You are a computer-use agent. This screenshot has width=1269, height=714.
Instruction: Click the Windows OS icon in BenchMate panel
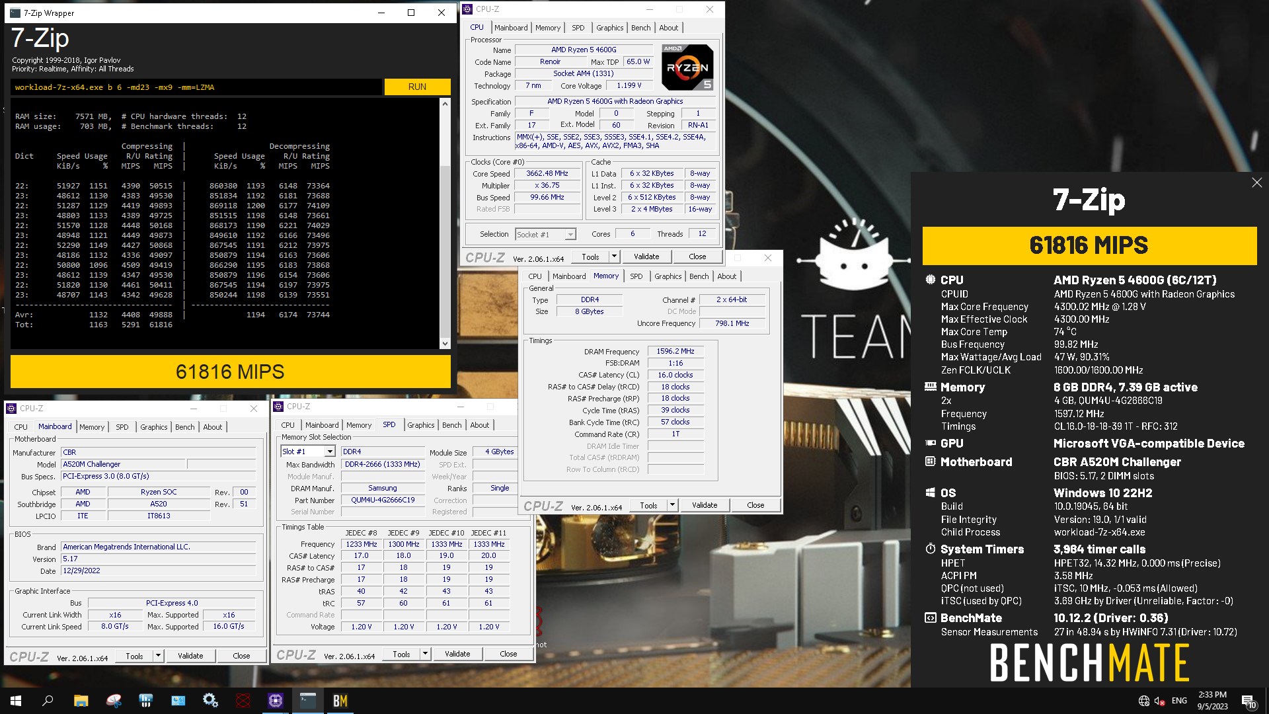coord(931,493)
